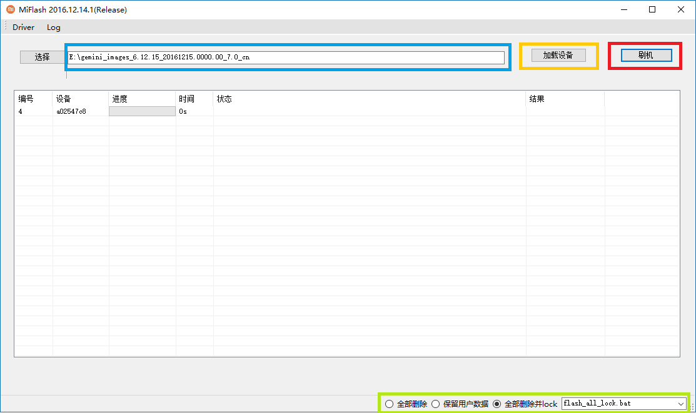Open the Driver menu
This screenshot has width=696, height=413.
pos(23,27)
